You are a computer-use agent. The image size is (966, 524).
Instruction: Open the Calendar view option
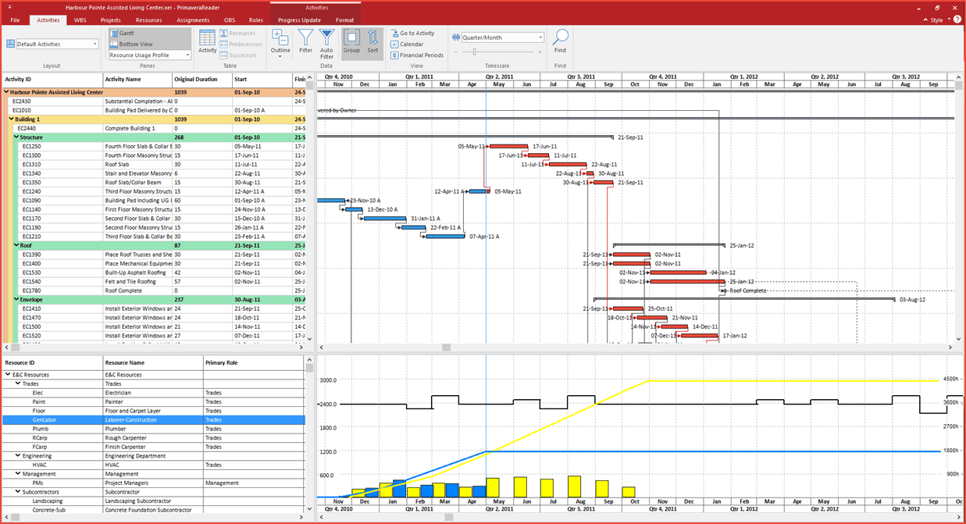pyautogui.click(x=407, y=45)
